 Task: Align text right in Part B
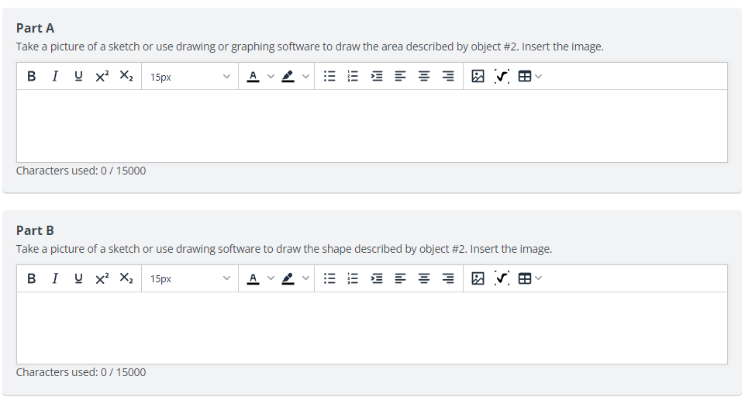click(x=448, y=278)
